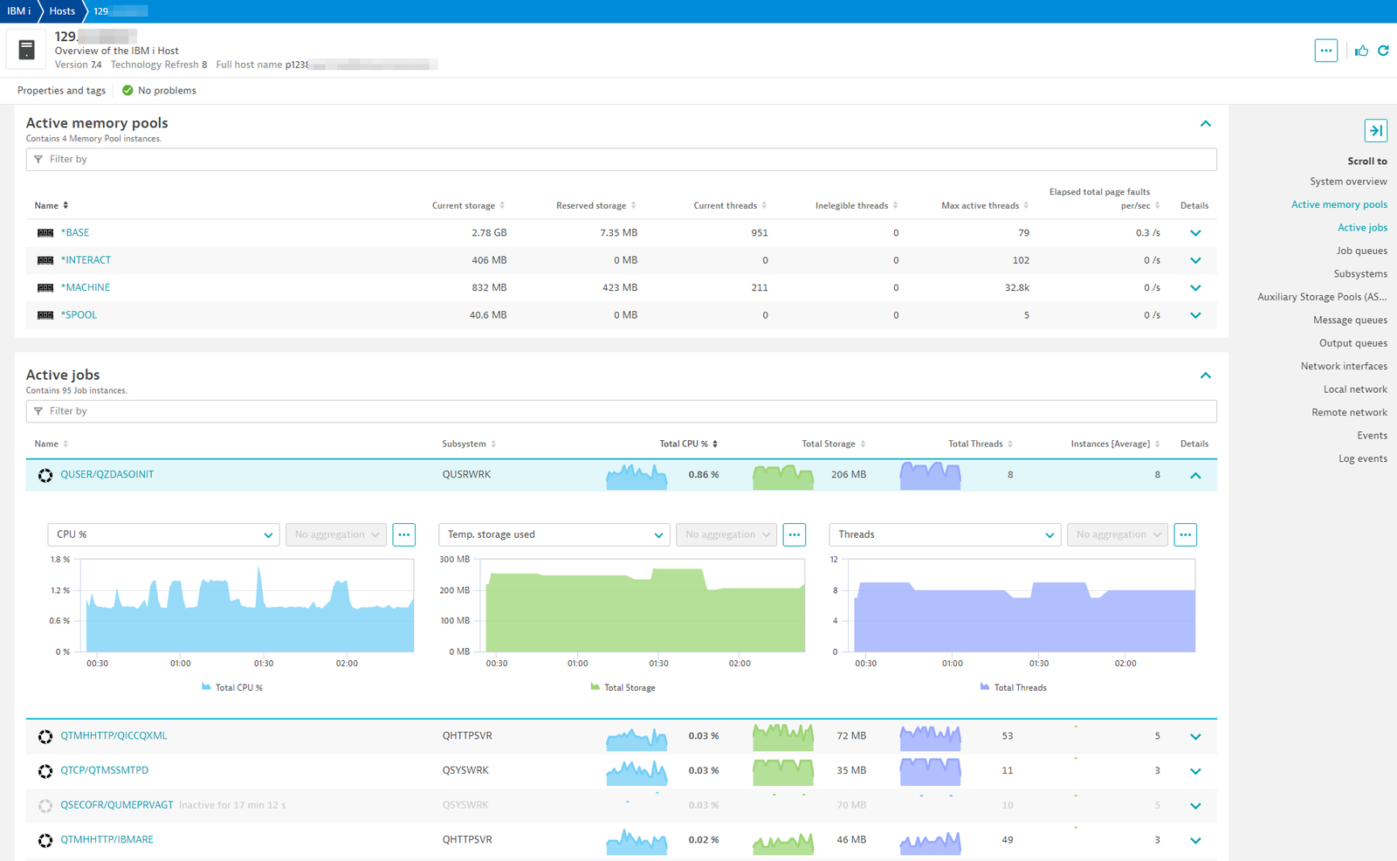The width and height of the screenshot is (1397, 861).
Task: Go to IBM i breadcrumb
Action: pyautogui.click(x=18, y=11)
